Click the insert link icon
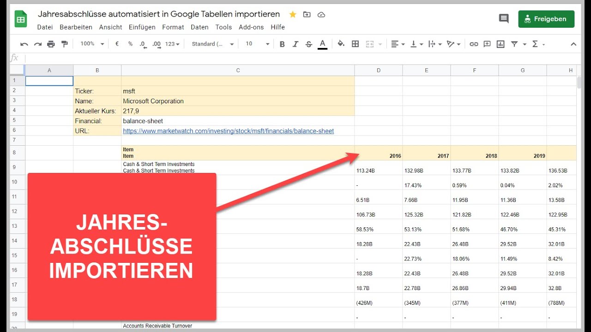 point(474,44)
